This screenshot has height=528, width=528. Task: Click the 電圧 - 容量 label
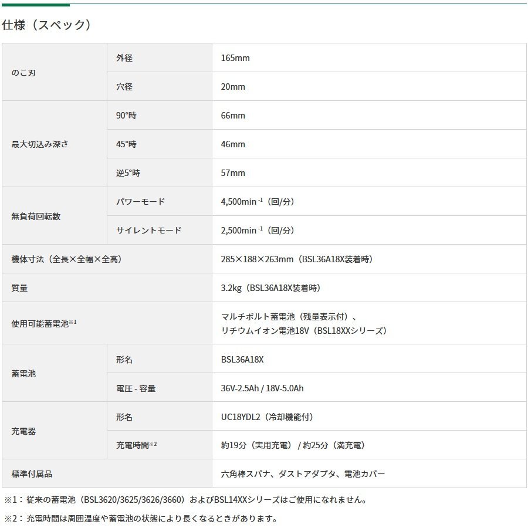[x=136, y=388]
